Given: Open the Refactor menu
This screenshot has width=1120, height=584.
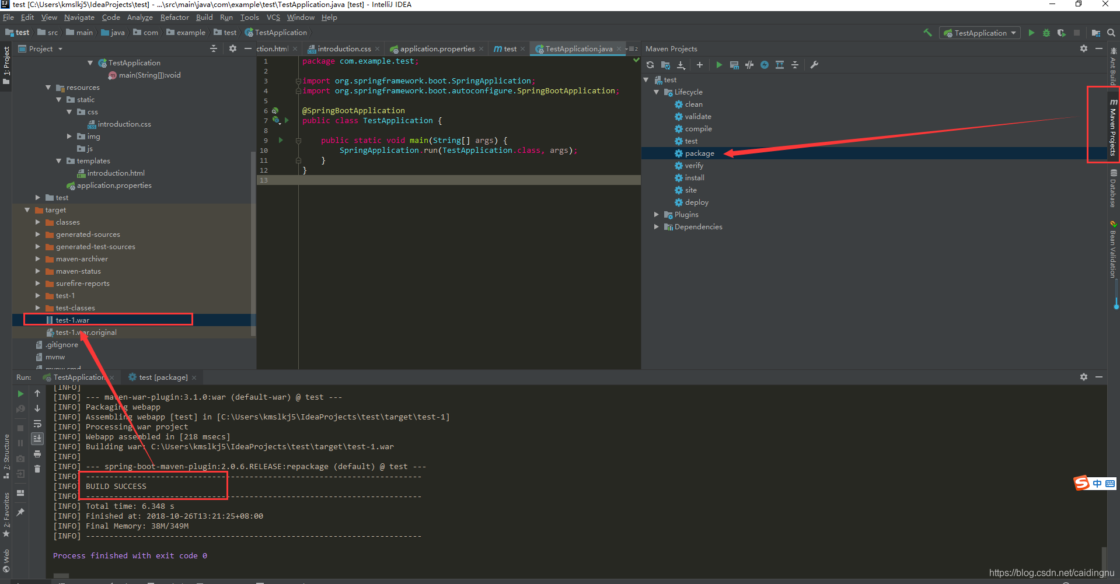Looking at the screenshot, I should point(175,18).
